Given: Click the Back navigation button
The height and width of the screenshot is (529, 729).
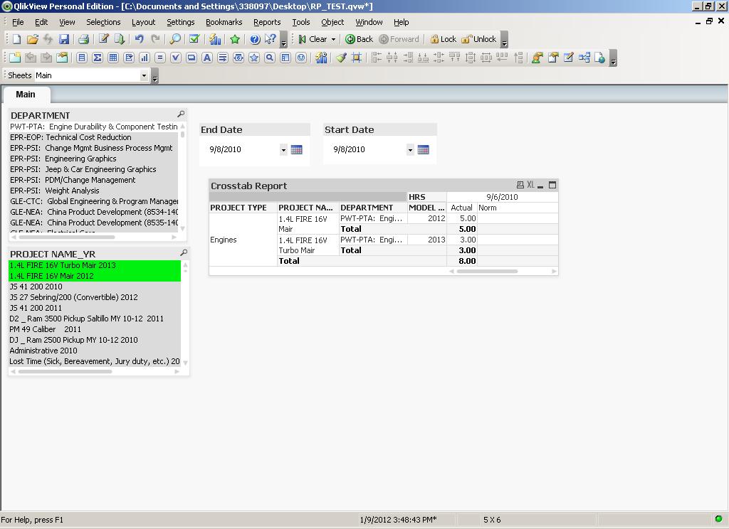Looking at the screenshot, I should tap(360, 40).
